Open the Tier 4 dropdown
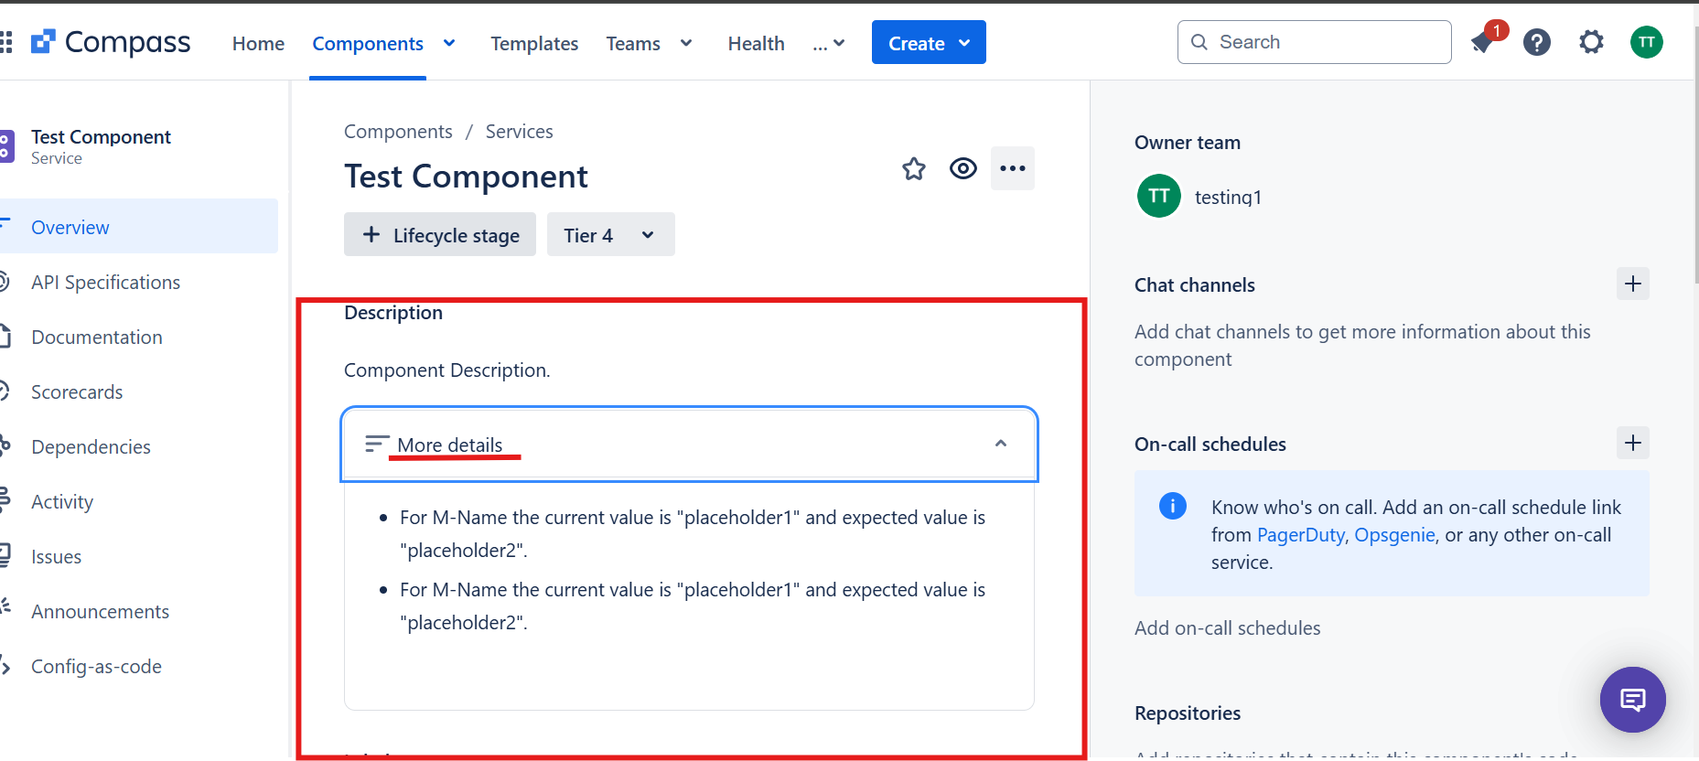 (x=611, y=234)
